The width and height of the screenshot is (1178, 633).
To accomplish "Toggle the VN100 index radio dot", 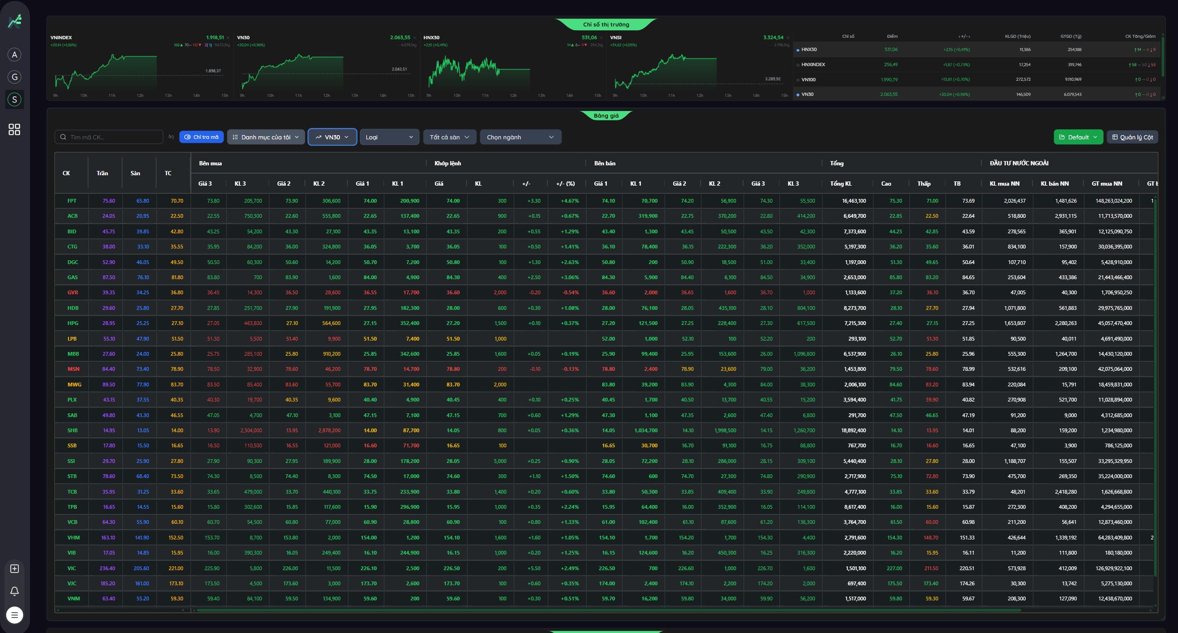I will click(x=798, y=80).
